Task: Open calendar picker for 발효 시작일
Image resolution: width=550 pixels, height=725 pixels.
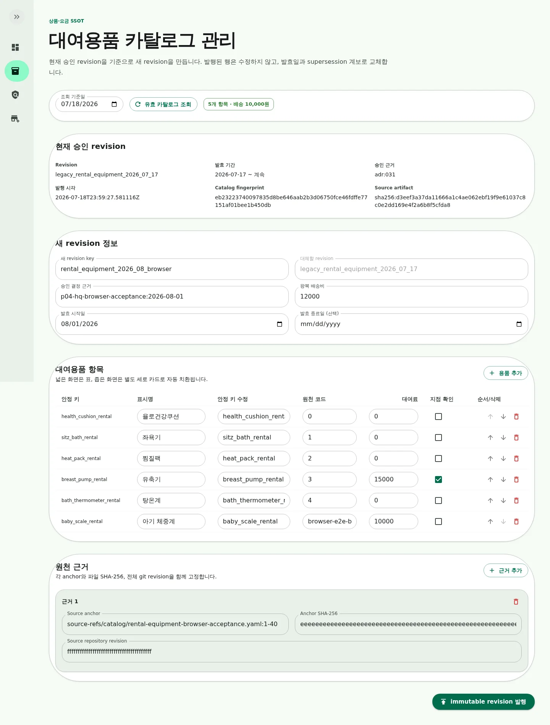Action: click(279, 324)
